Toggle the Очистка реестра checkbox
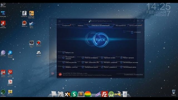Screen dimensions: 178x100 tap(64, 62)
